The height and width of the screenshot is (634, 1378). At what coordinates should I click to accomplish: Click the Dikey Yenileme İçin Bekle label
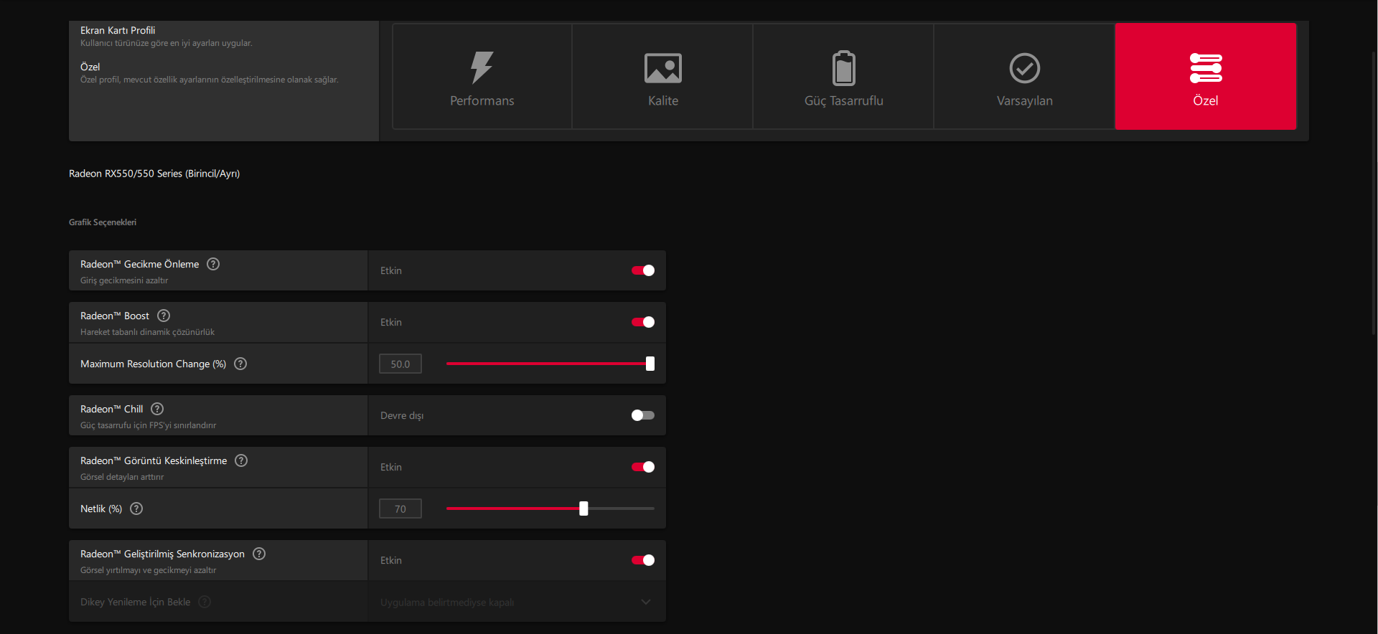[x=136, y=602]
